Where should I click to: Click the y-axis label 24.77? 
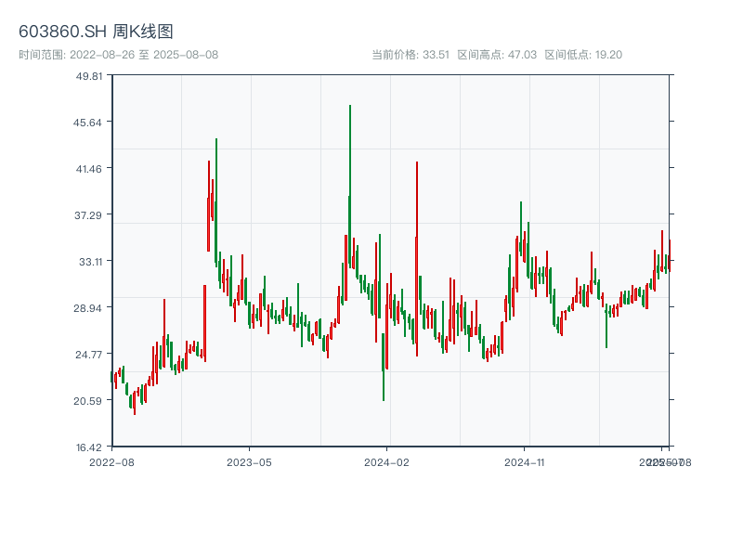point(88,355)
